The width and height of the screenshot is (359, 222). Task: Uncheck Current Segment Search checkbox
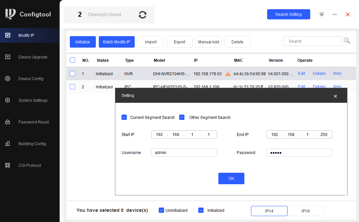(x=124, y=117)
